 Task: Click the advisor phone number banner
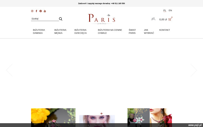click(101, 3)
